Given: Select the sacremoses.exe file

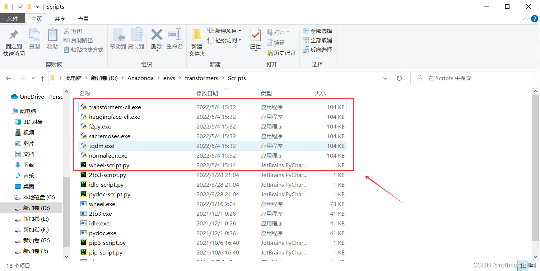Looking at the screenshot, I should point(212,136).
